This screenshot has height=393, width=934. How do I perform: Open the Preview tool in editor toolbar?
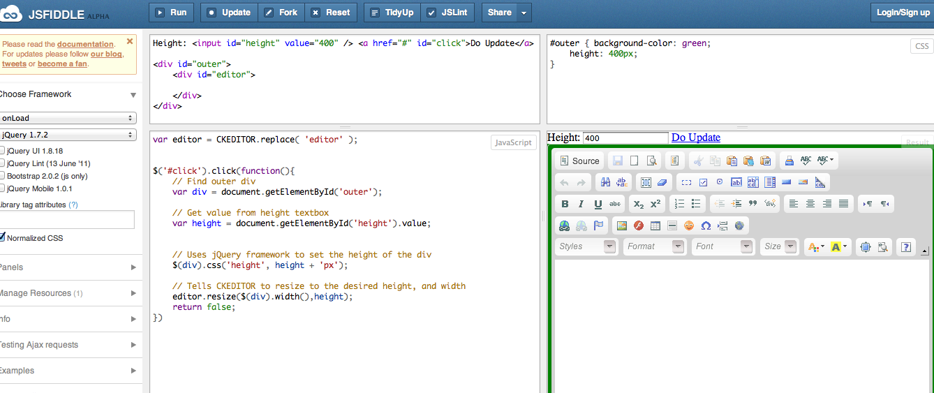651,161
